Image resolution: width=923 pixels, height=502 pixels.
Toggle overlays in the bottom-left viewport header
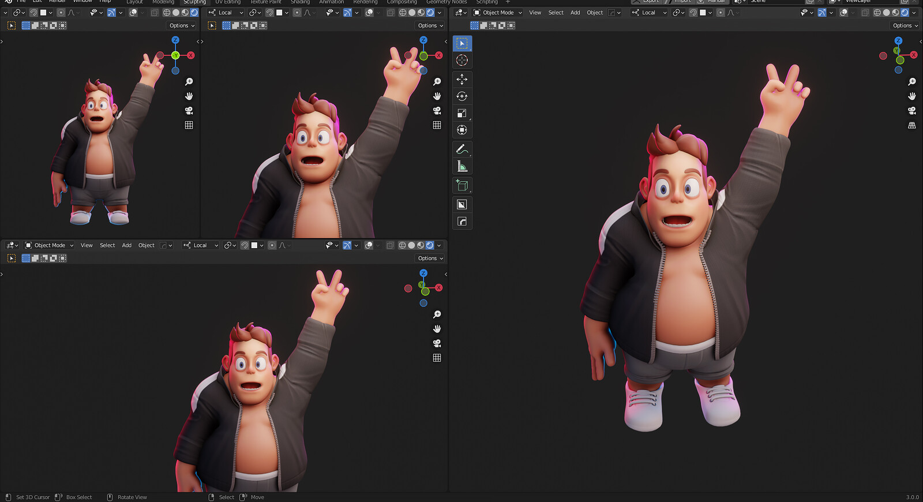coord(369,245)
